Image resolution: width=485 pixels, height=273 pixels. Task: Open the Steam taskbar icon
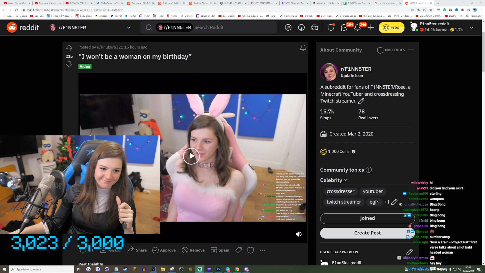coord(125,269)
